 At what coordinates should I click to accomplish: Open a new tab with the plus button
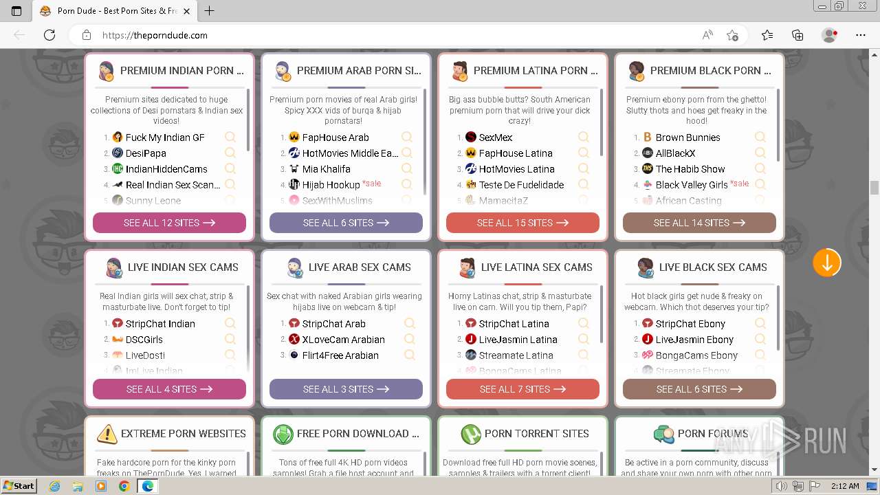210,11
